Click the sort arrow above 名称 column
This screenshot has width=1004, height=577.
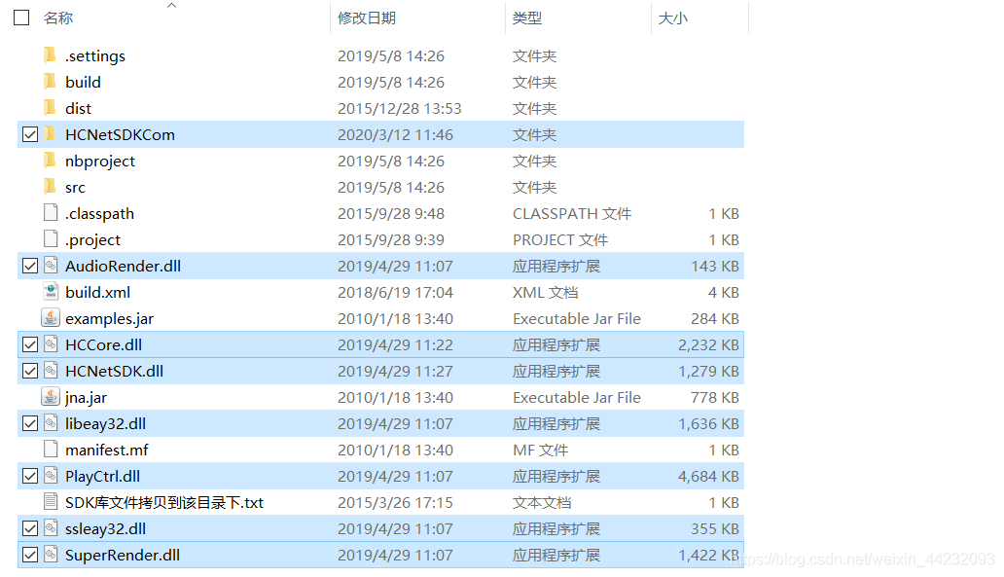point(171,5)
